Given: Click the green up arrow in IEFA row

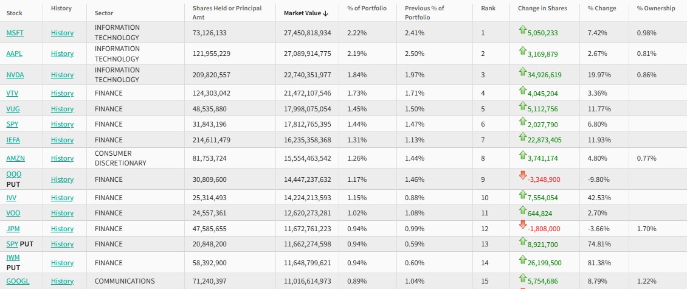Looking at the screenshot, I should [x=522, y=137].
